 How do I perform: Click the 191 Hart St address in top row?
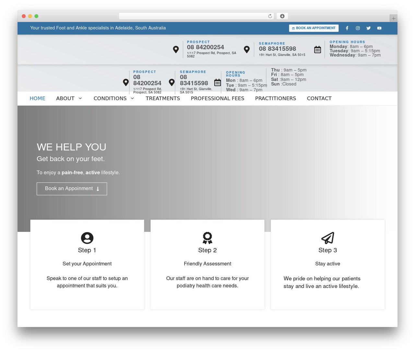point(282,55)
